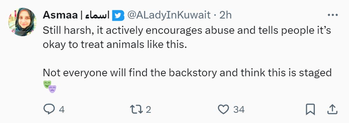Open Asmaa's profile picture
Viewport: 349px width, 123px height.
tap(22, 22)
